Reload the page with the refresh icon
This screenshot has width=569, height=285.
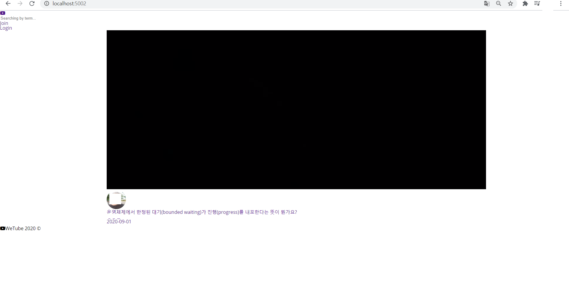tap(32, 4)
